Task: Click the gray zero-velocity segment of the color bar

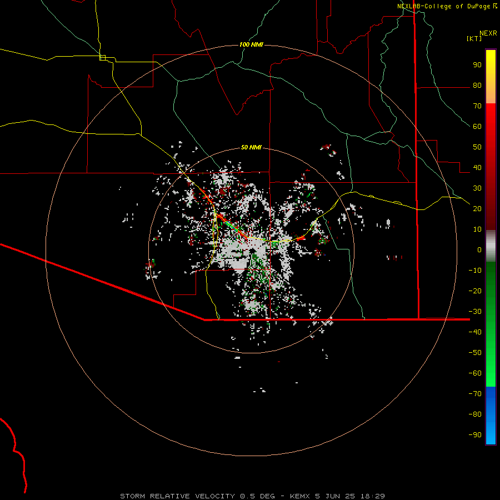Action: pos(491,246)
